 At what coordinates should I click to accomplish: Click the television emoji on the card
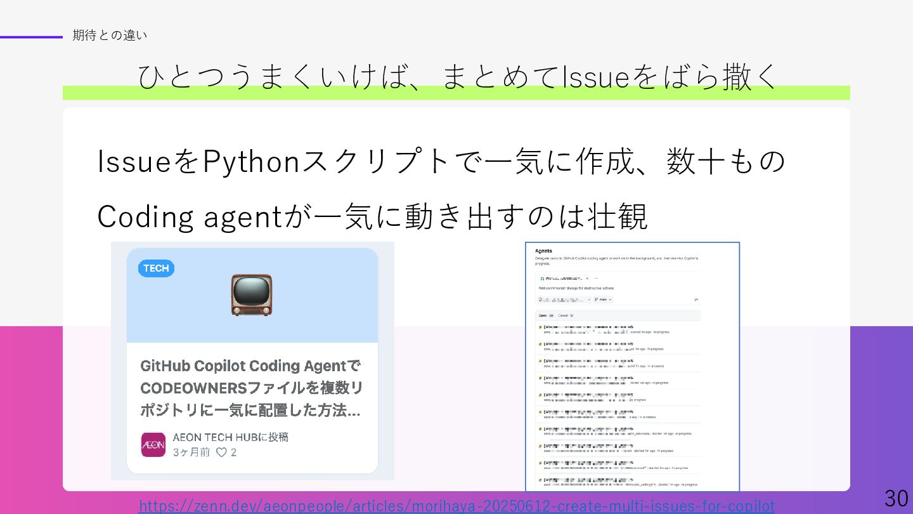tap(252, 295)
